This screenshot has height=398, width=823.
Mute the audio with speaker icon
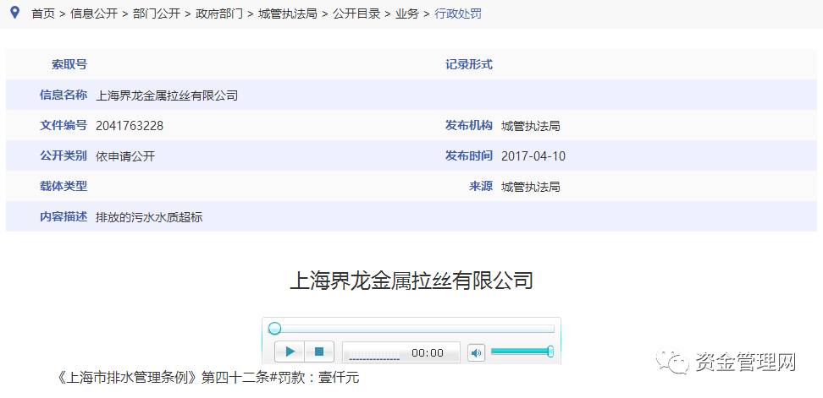click(x=476, y=352)
